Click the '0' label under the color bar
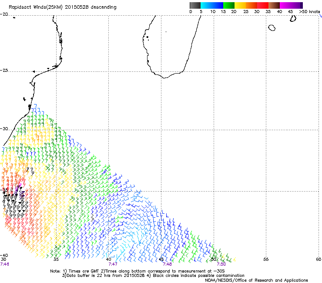The image size is (322, 283). [191, 12]
